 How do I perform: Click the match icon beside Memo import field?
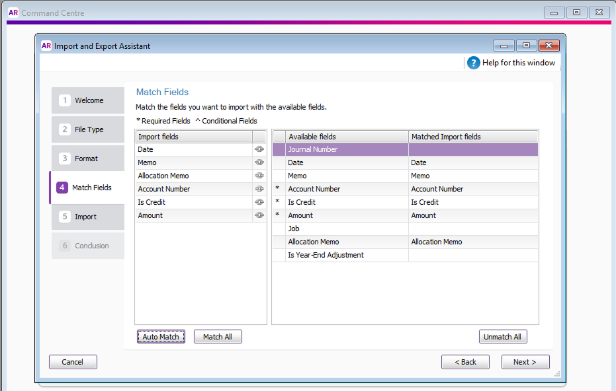click(x=259, y=162)
